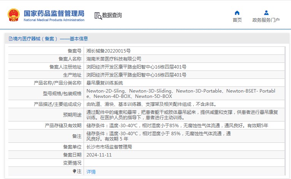Select the 备案单位 label cell
The width and height of the screenshot is (291, 179).
(46, 147)
